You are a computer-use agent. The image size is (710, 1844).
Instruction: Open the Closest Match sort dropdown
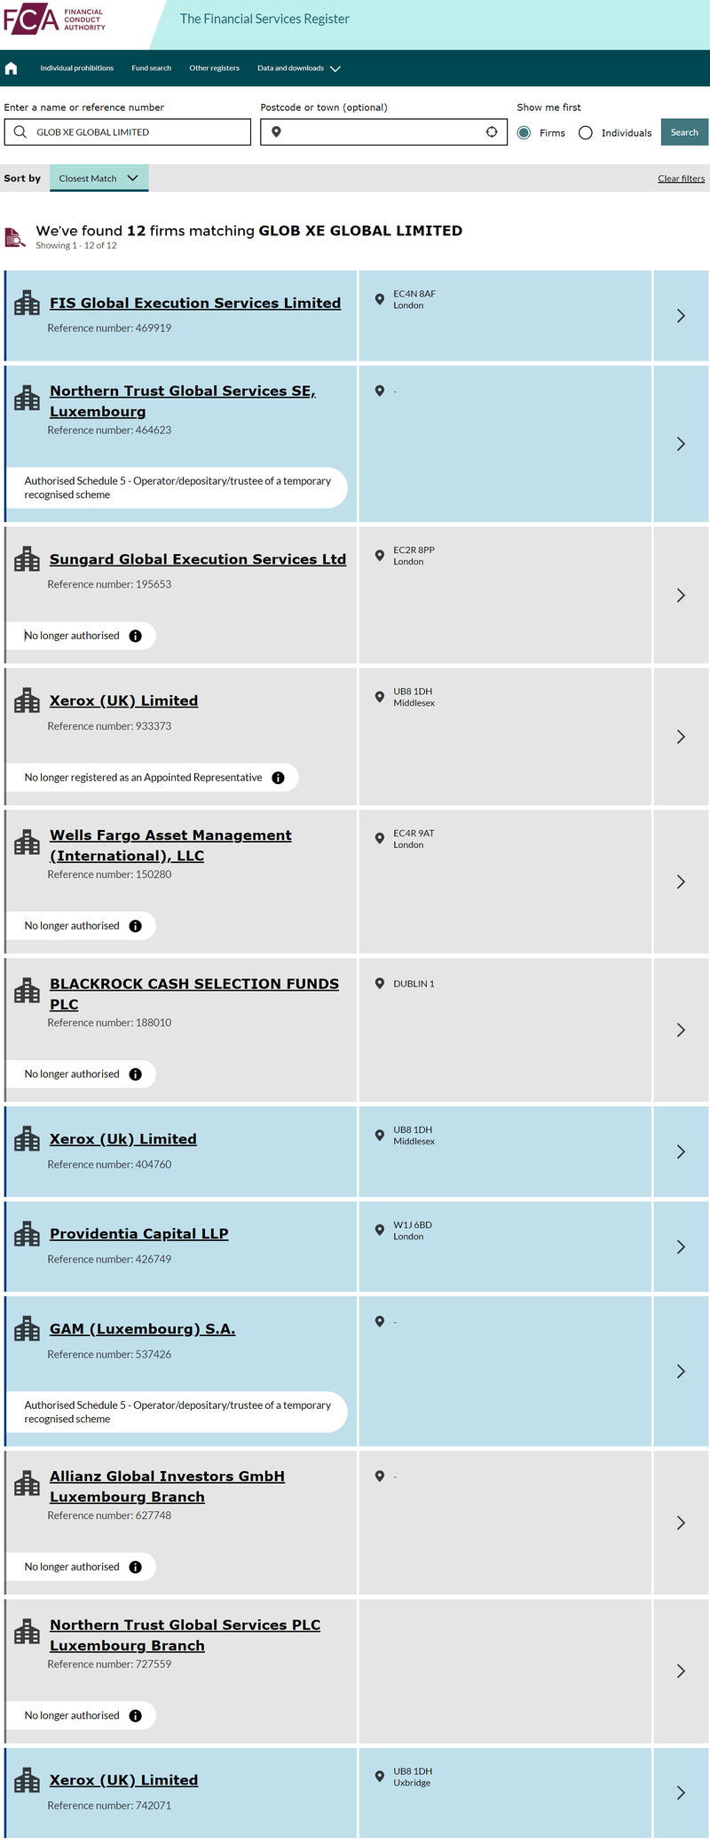click(x=99, y=178)
